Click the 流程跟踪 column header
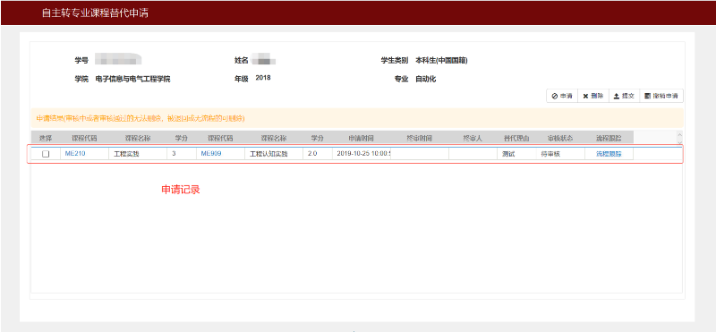The height and width of the screenshot is (332, 716). (609, 138)
